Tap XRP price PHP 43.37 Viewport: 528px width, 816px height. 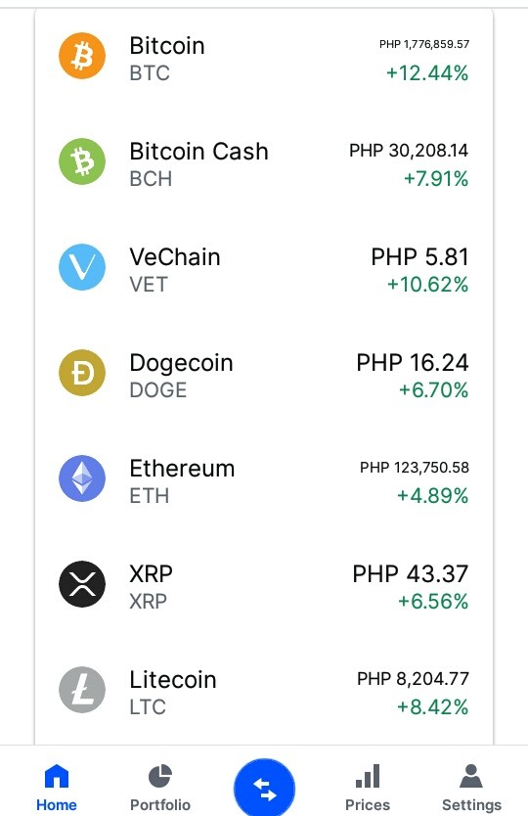[x=411, y=574]
